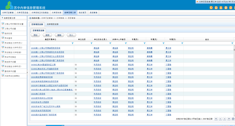Image resolution: width=235 pixels, height=126 pixels.
Task: Open the filter for the 共享中心专管员 column
Action: point(126,43)
